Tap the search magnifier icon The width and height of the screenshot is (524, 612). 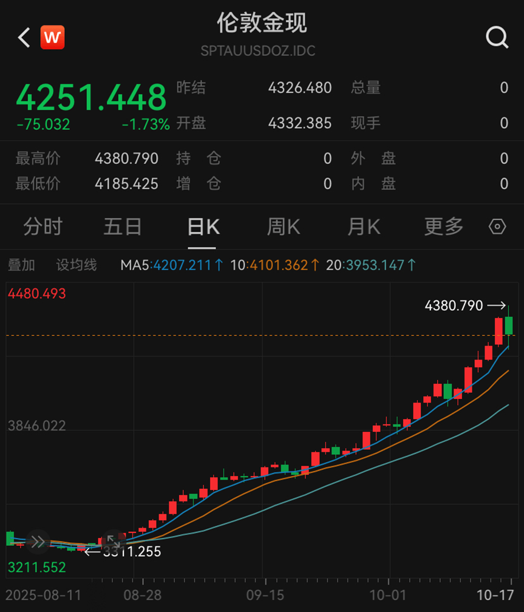pos(497,38)
